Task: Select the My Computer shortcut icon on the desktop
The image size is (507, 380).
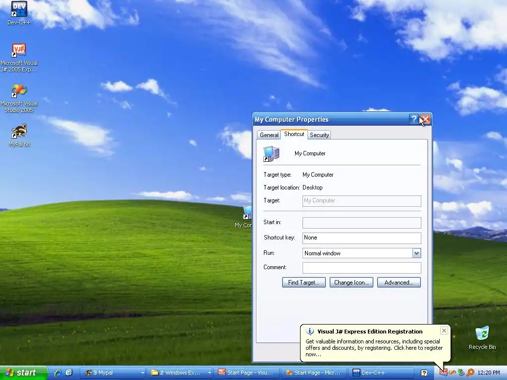Action: point(244,217)
